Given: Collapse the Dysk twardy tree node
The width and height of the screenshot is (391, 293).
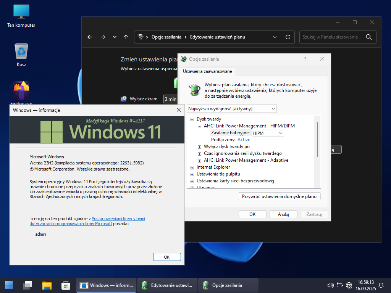Looking at the screenshot, I should [192, 119].
